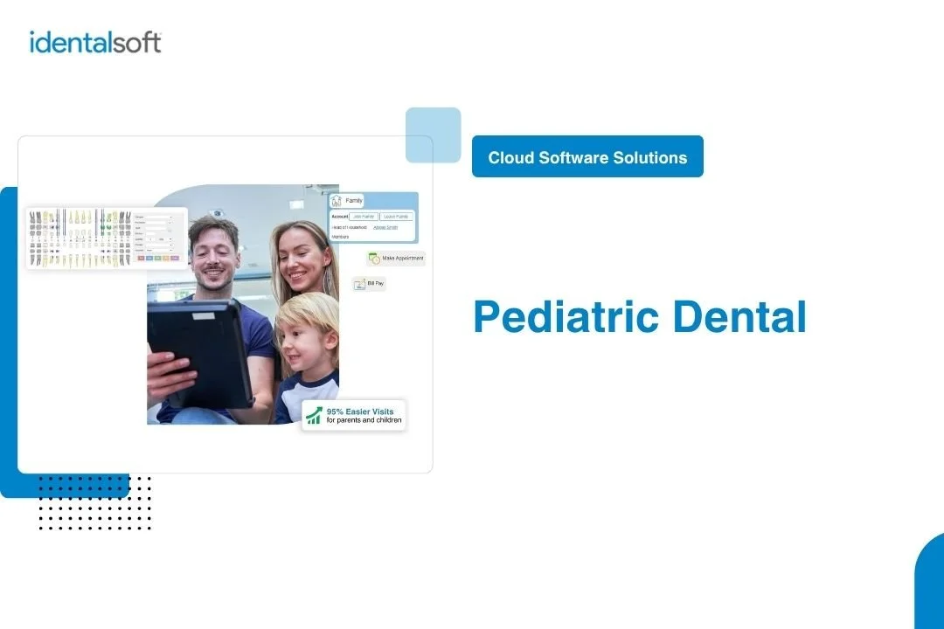Click a green-highlighted tooth in the chart
This screenshot has height=629, width=944.
tap(103, 227)
